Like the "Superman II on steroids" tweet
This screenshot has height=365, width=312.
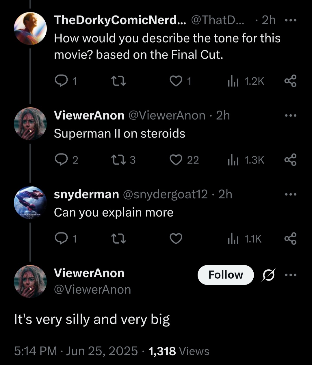(x=176, y=160)
